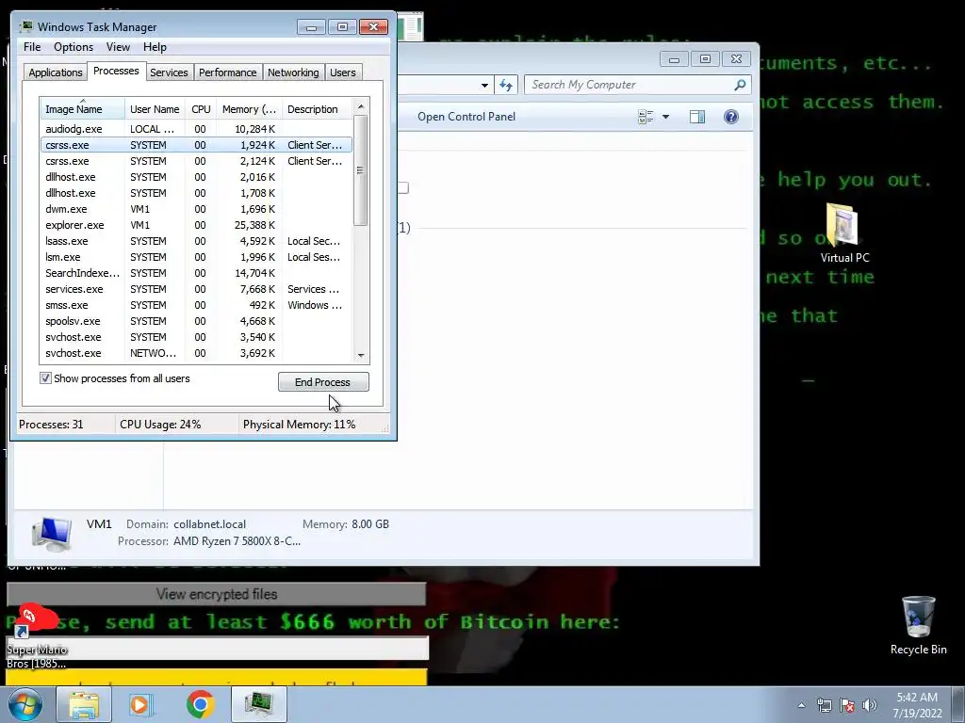Select explorer.exe process row
This screenshot has height=723, width=965.
click(x=196, y=225)
